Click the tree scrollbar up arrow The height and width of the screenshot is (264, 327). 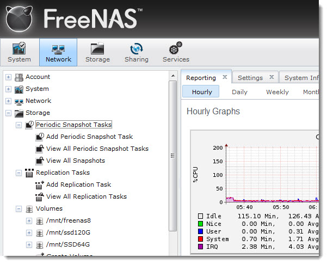click(173, 76)
